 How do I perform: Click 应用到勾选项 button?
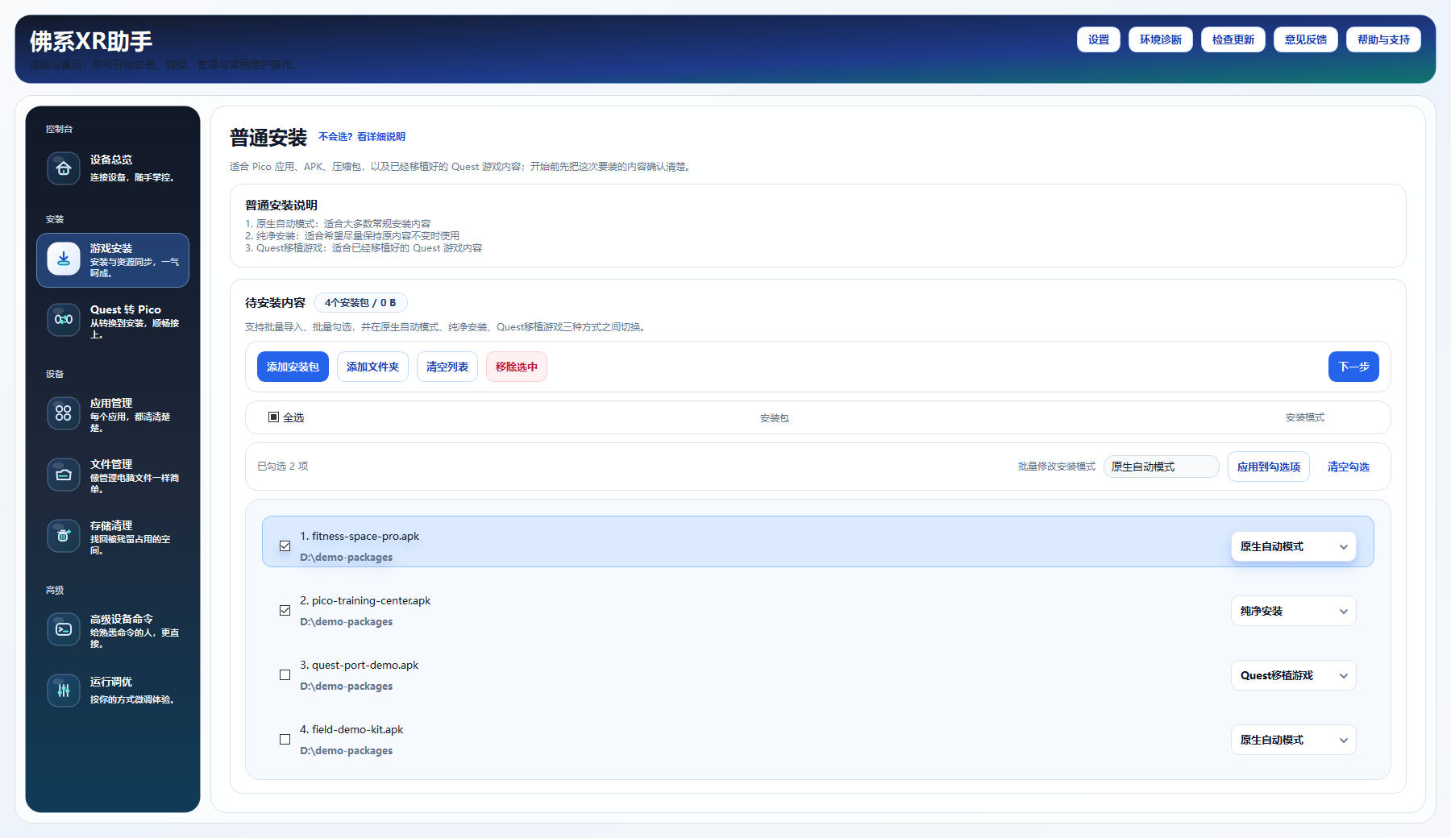tap(1269, 467)
